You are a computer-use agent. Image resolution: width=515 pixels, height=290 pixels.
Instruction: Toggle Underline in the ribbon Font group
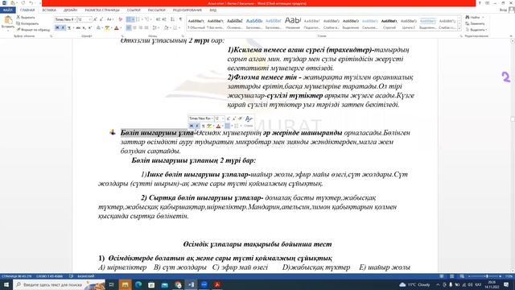click(69, 27)
